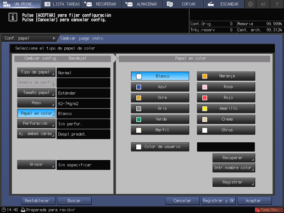The image size is (284, 213).
Task: Select Rojo paper color
Action: pos(226,98)
